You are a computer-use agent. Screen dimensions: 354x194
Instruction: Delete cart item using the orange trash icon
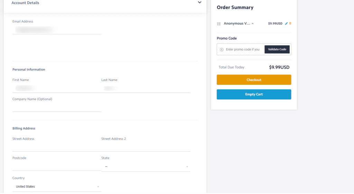(x=290, y=23)
